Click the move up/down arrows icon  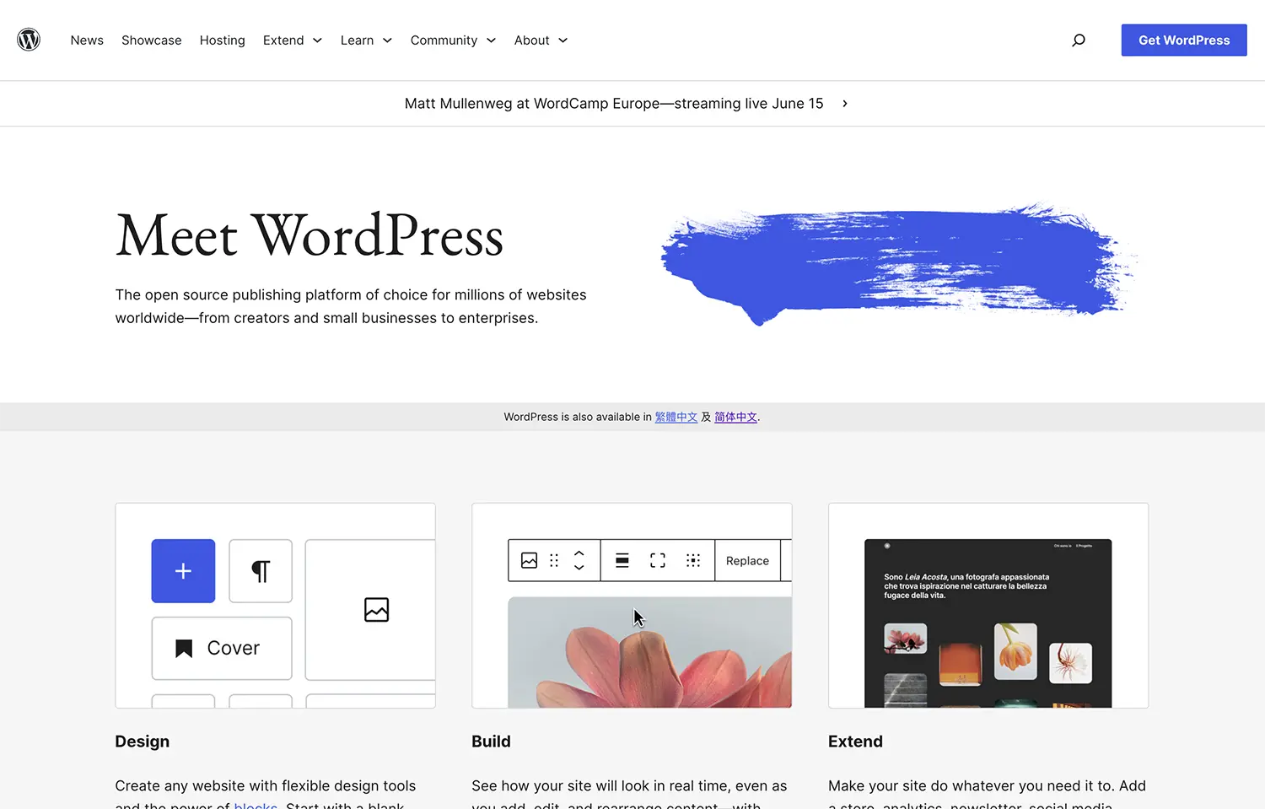(x=579, y=561)
